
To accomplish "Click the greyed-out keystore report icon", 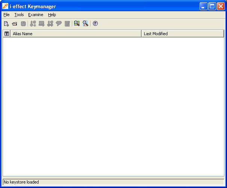I will pyautogui.click(x=67, y=24).
